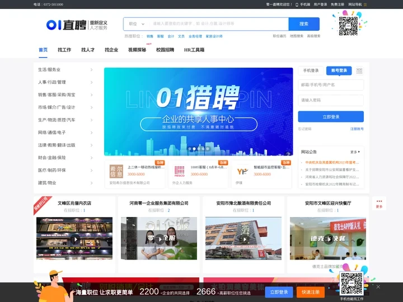
Task: Click the 01直聘 site logo
Action: [77, 25]
